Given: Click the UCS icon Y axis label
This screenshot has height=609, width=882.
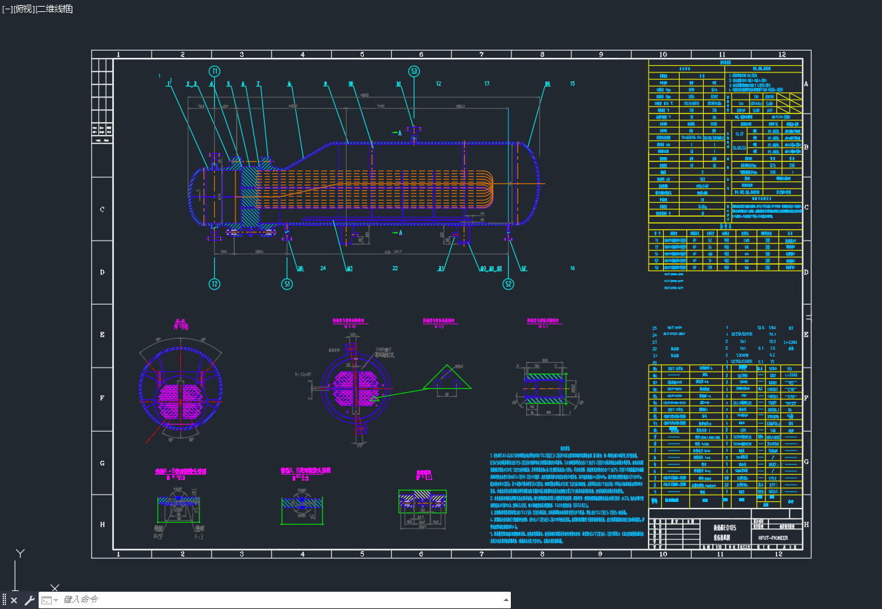Looking at the screenshot, I should [21, 553].
